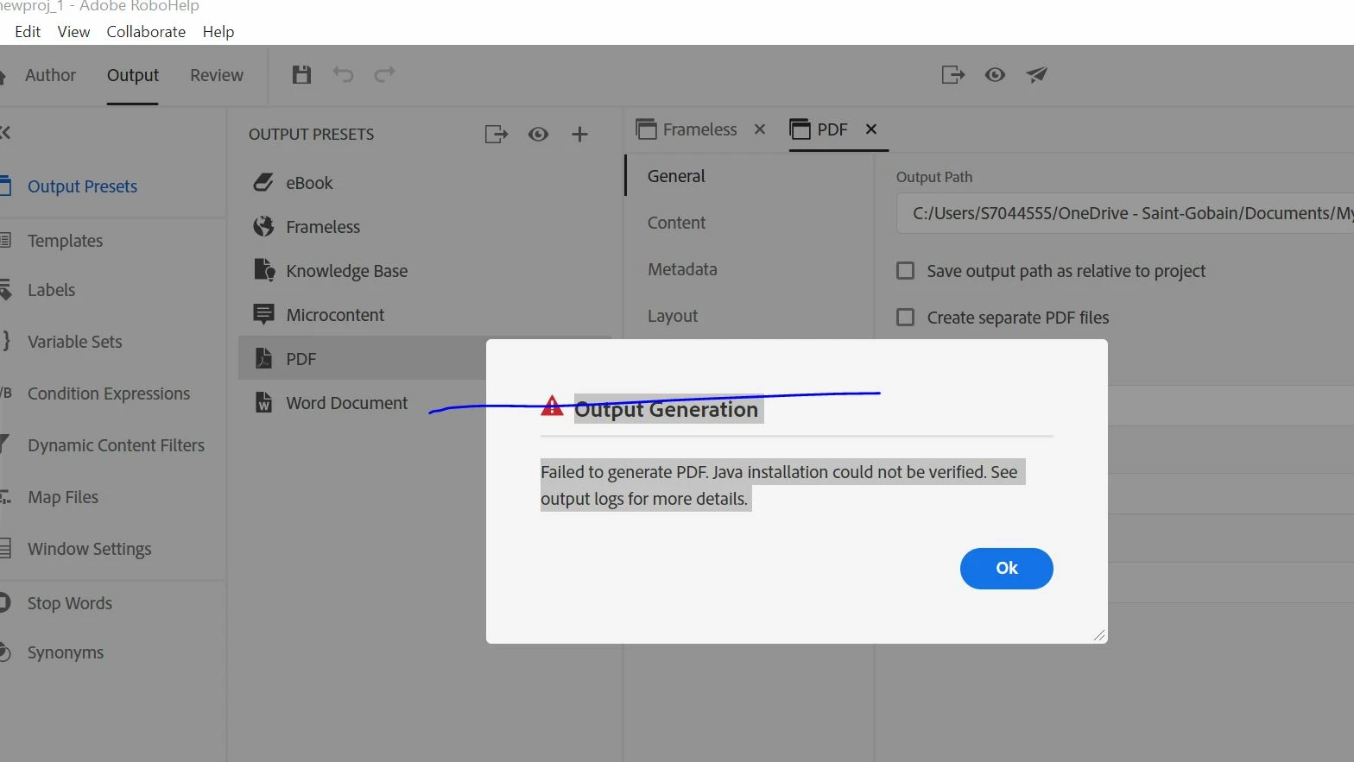Screen dimensions: 1354x762
Task: Click View output eye icon in Output Presets header
Action: click(538, 134)
